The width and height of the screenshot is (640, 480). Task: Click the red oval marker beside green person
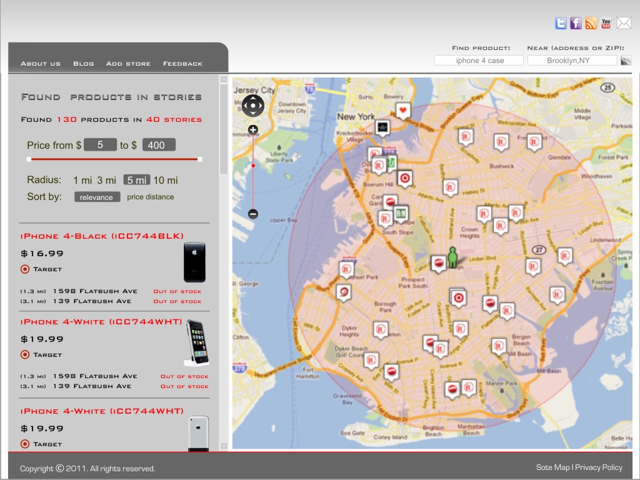[439, 263]
